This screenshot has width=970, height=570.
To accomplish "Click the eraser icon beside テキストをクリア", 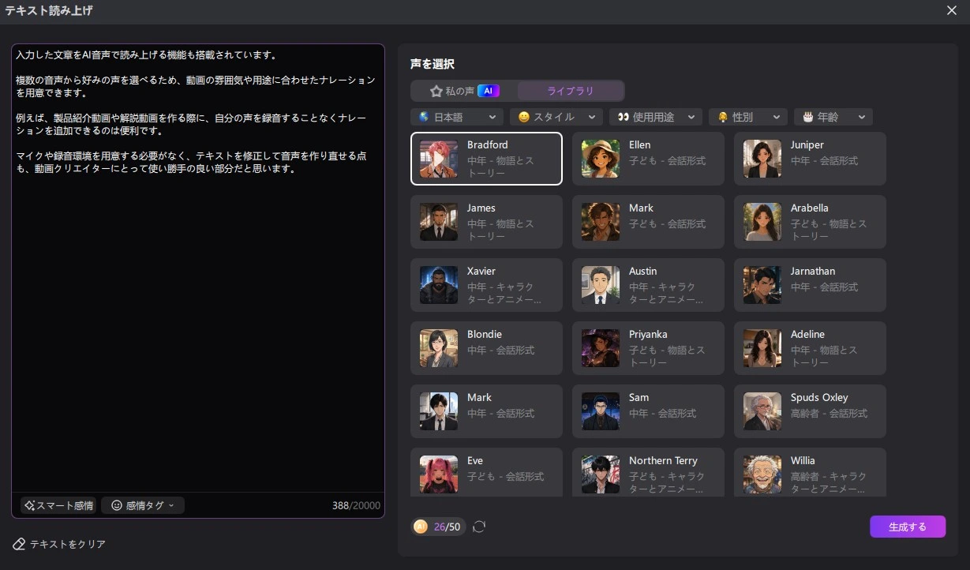I will (19, 544).
